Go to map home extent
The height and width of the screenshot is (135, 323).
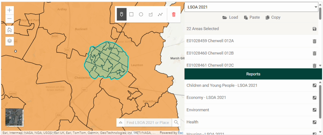tap(9, 30)
